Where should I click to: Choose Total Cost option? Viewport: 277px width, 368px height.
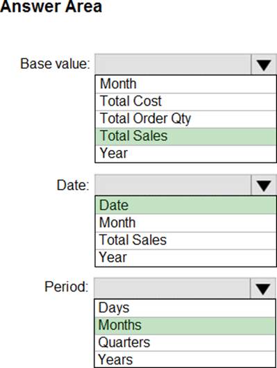185,102
